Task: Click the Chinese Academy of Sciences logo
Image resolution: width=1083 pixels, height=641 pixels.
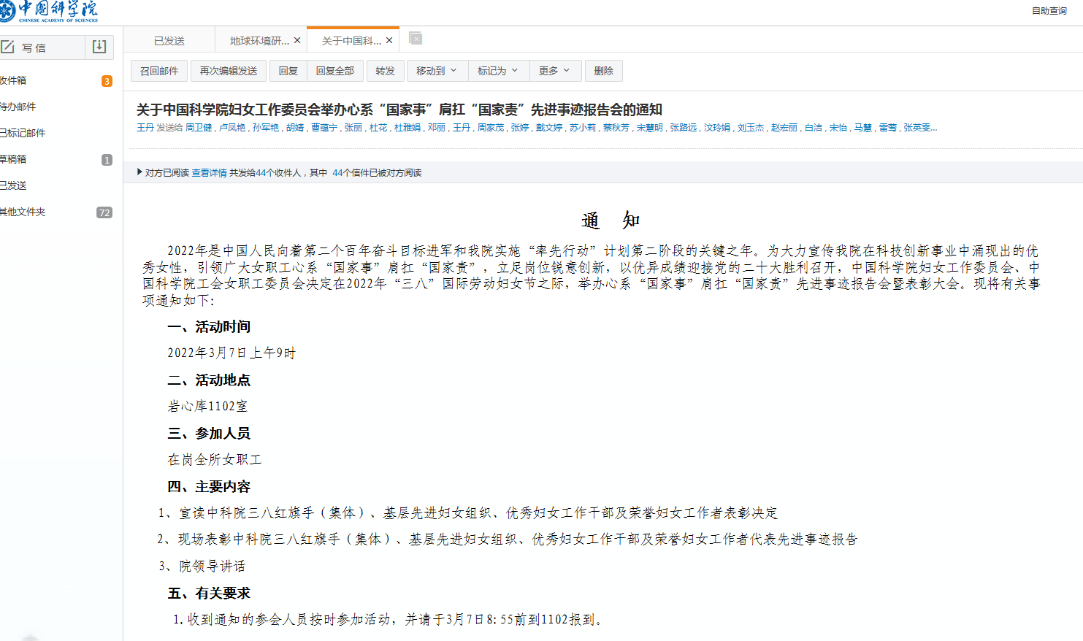Action: pyautogui.click(x=49, y=11)
